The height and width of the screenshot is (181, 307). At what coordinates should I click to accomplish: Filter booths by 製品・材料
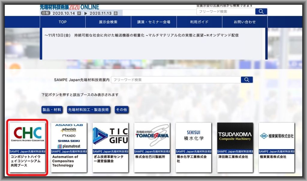point(52,110)
